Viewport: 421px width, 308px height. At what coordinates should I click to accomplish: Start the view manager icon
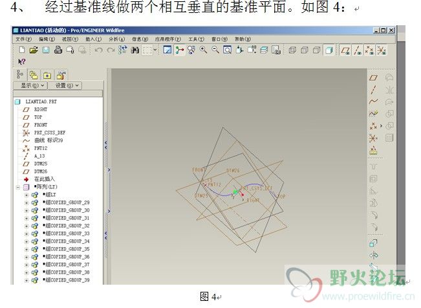276,50
